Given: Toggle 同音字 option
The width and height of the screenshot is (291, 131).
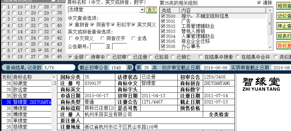Looking at the screenshot, I should (92, 25).
